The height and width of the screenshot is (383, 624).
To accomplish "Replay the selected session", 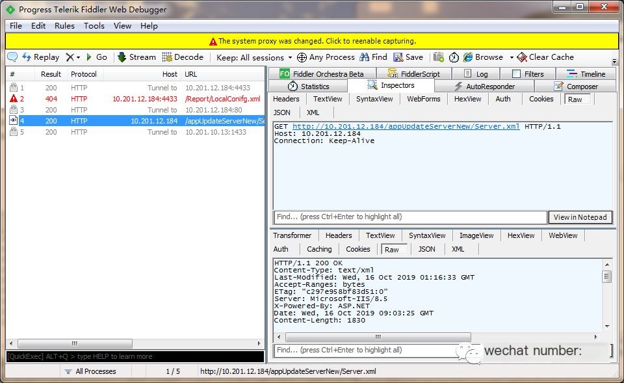I will click(40, 57).
